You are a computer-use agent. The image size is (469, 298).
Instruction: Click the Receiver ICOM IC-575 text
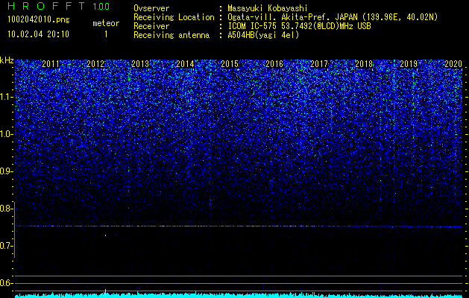(x=299, y=26)
